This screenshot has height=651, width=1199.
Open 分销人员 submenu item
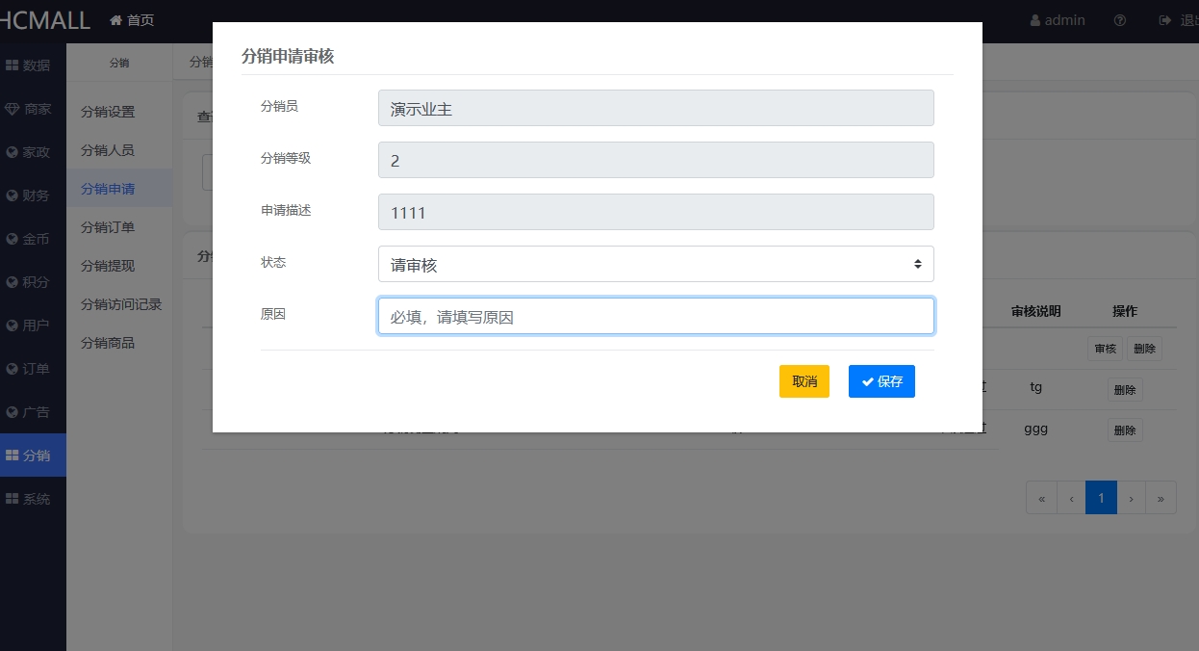coord(108,150)
